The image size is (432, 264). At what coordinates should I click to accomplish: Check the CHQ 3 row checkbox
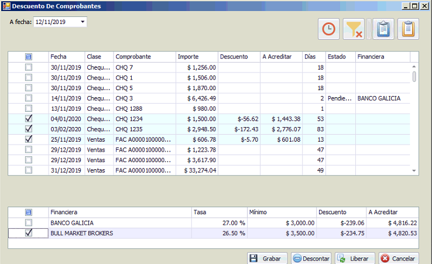click(x=28, y=98)
